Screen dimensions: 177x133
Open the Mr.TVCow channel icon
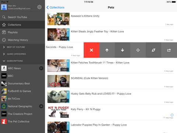click(x=4, y=99)
